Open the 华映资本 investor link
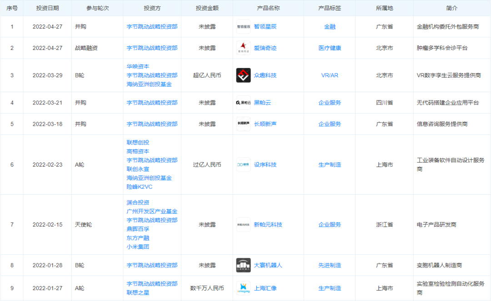Viewport: 491px width, 301px height. pyautogui.click(x=138, y=66)
